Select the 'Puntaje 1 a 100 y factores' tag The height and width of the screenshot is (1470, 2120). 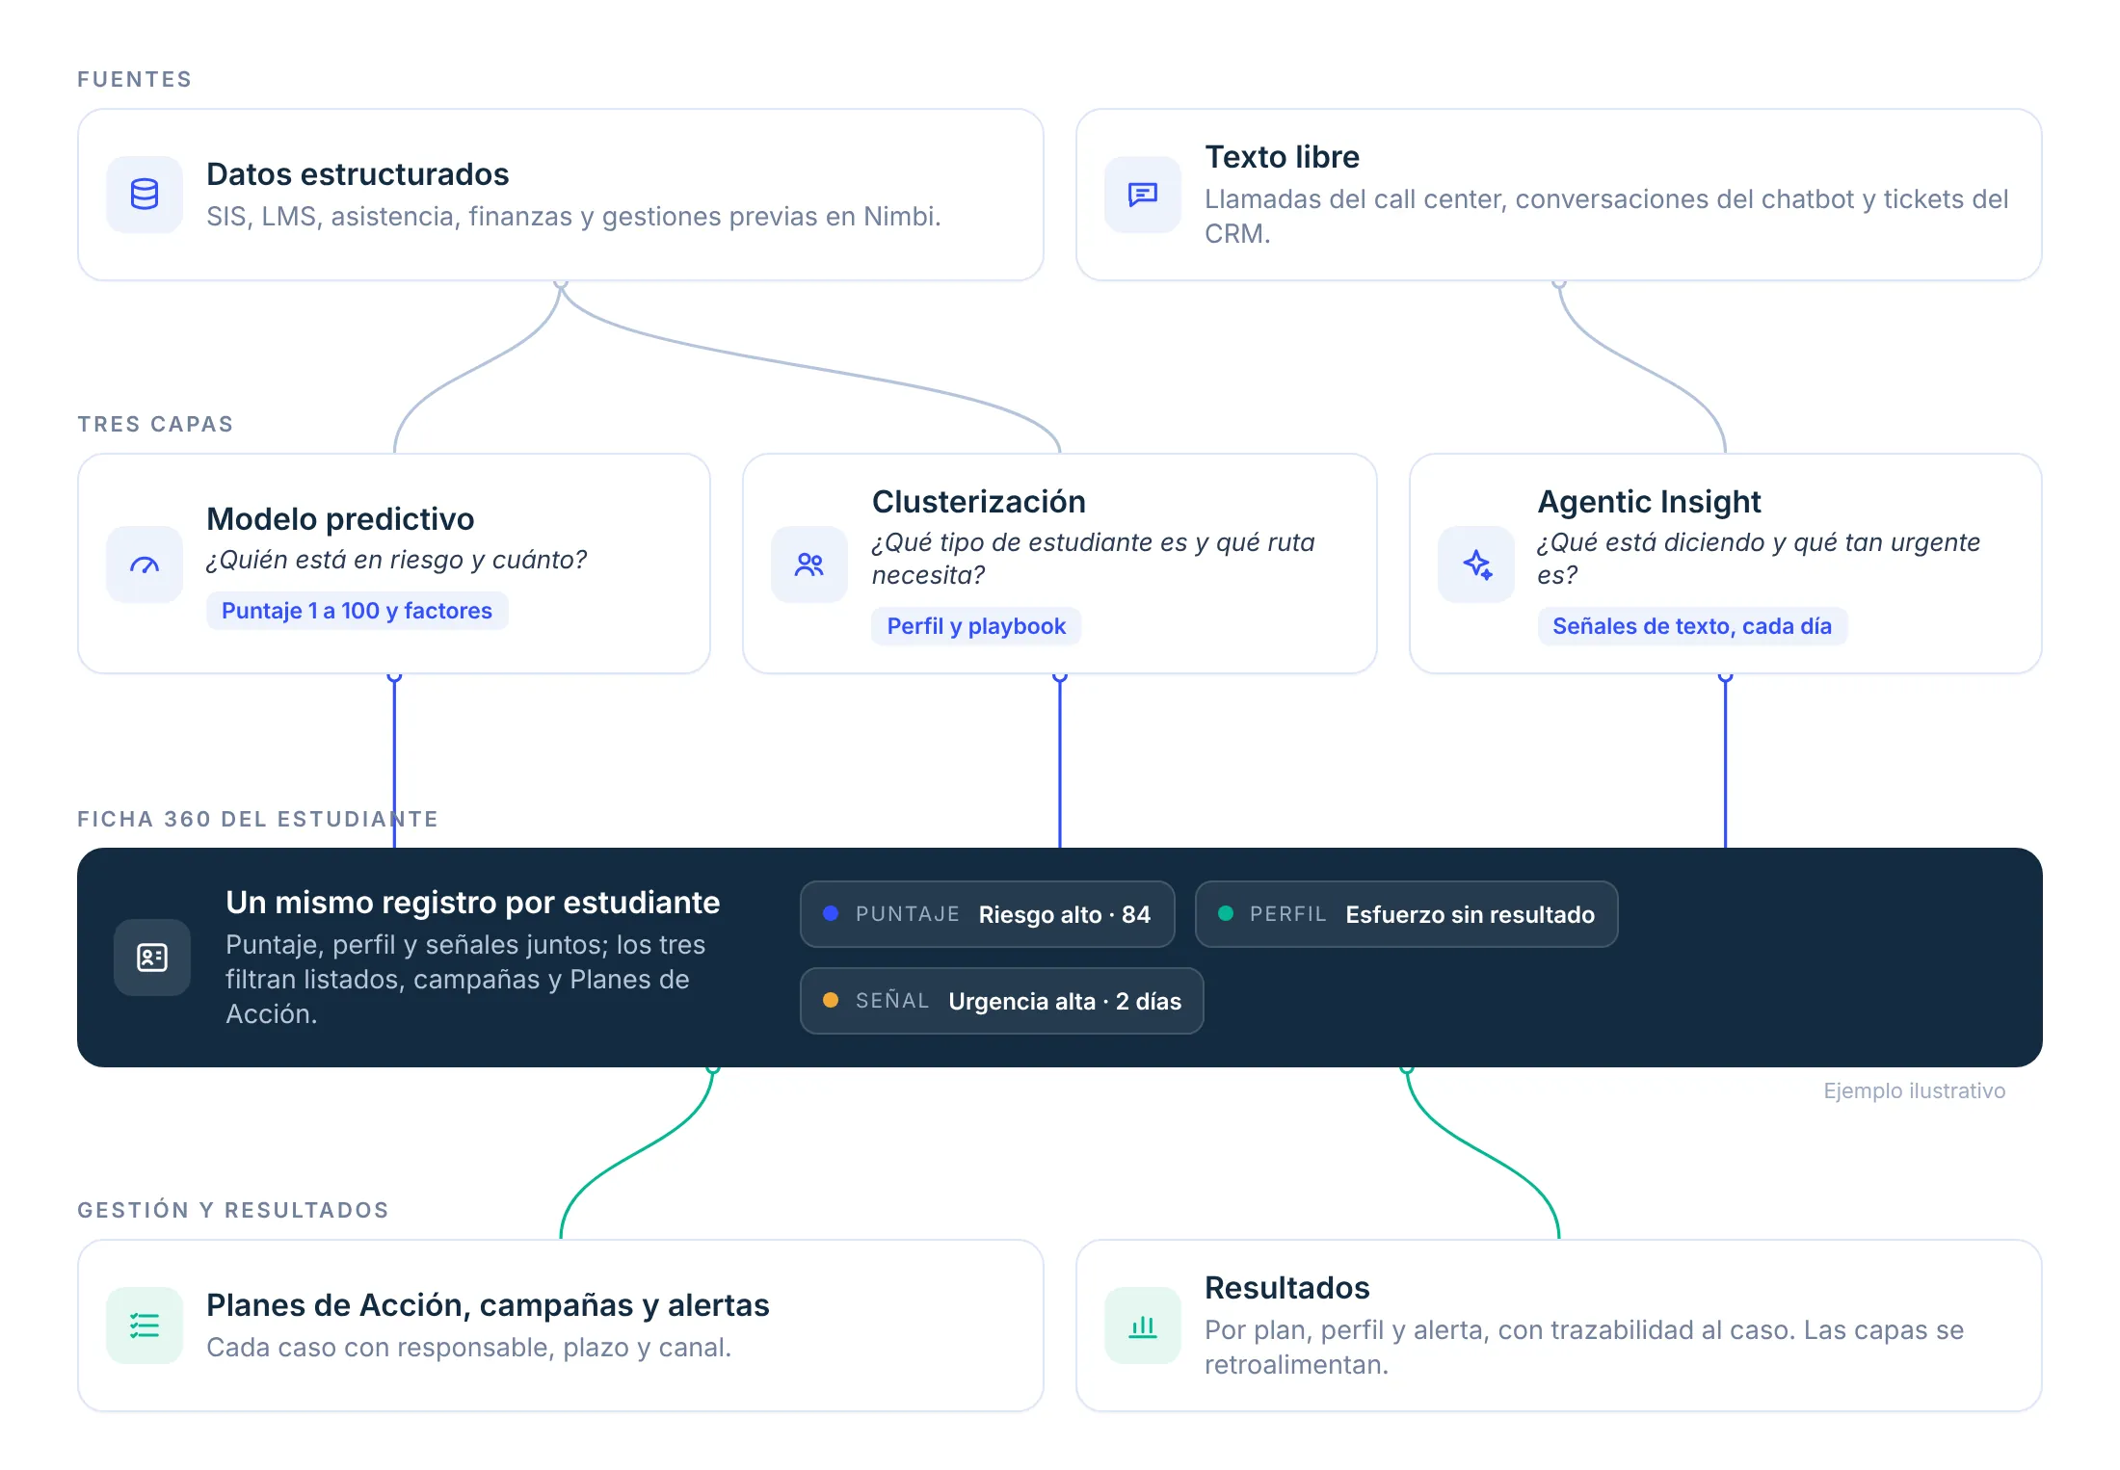tap(357, 611)
